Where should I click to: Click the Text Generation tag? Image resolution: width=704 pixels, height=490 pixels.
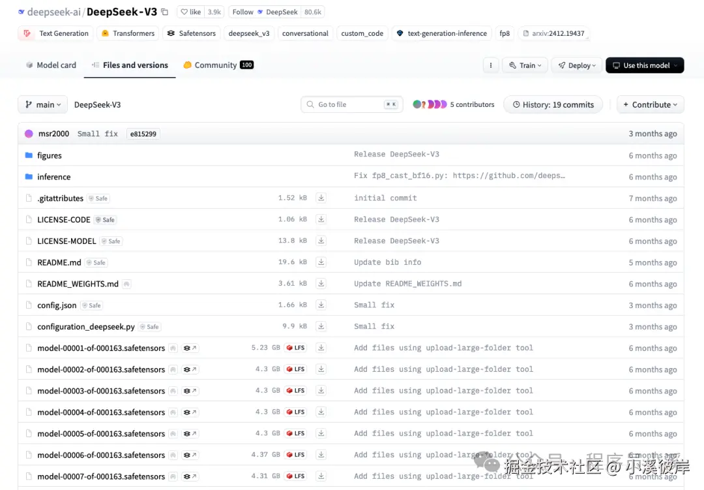point(56,33)
